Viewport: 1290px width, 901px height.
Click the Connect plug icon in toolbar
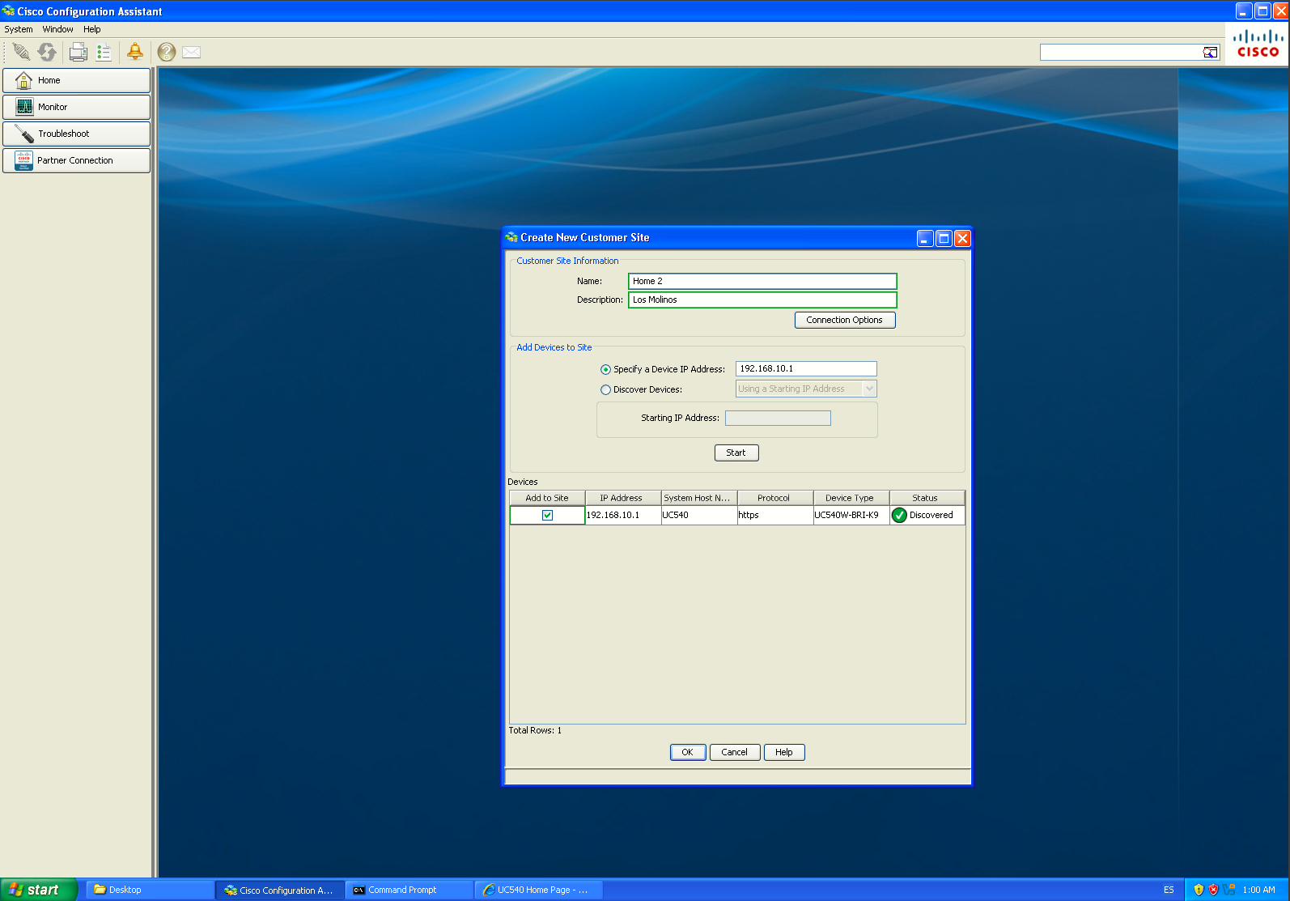point(22,52)
